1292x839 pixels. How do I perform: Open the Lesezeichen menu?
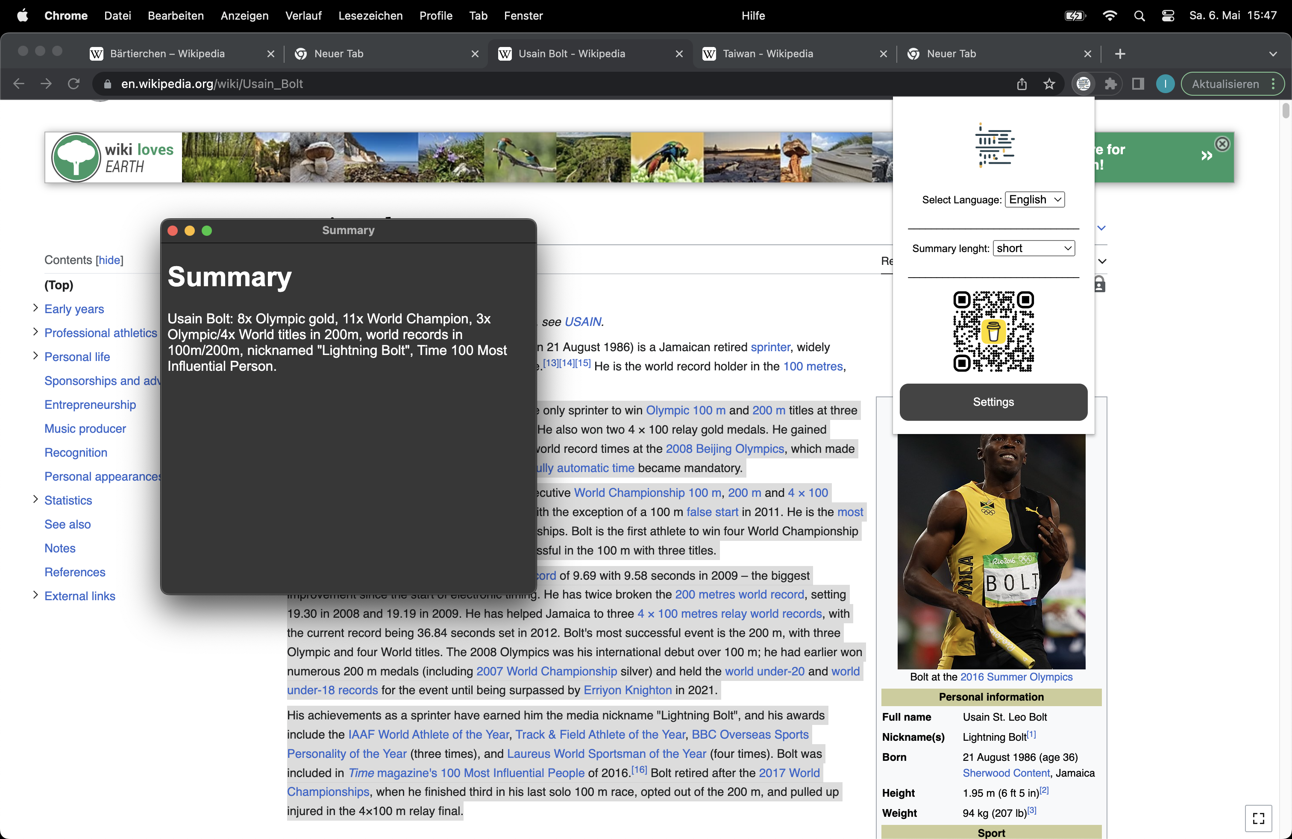tap(371, 16)
